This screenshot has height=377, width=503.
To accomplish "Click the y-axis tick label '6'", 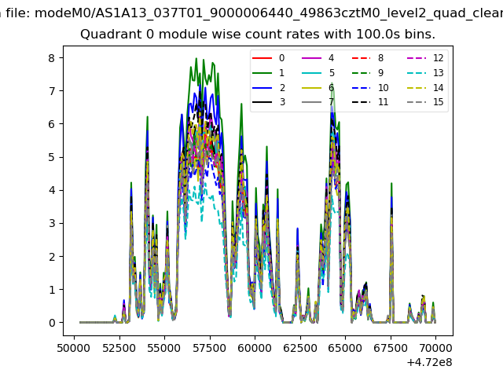I will [52, 124].
